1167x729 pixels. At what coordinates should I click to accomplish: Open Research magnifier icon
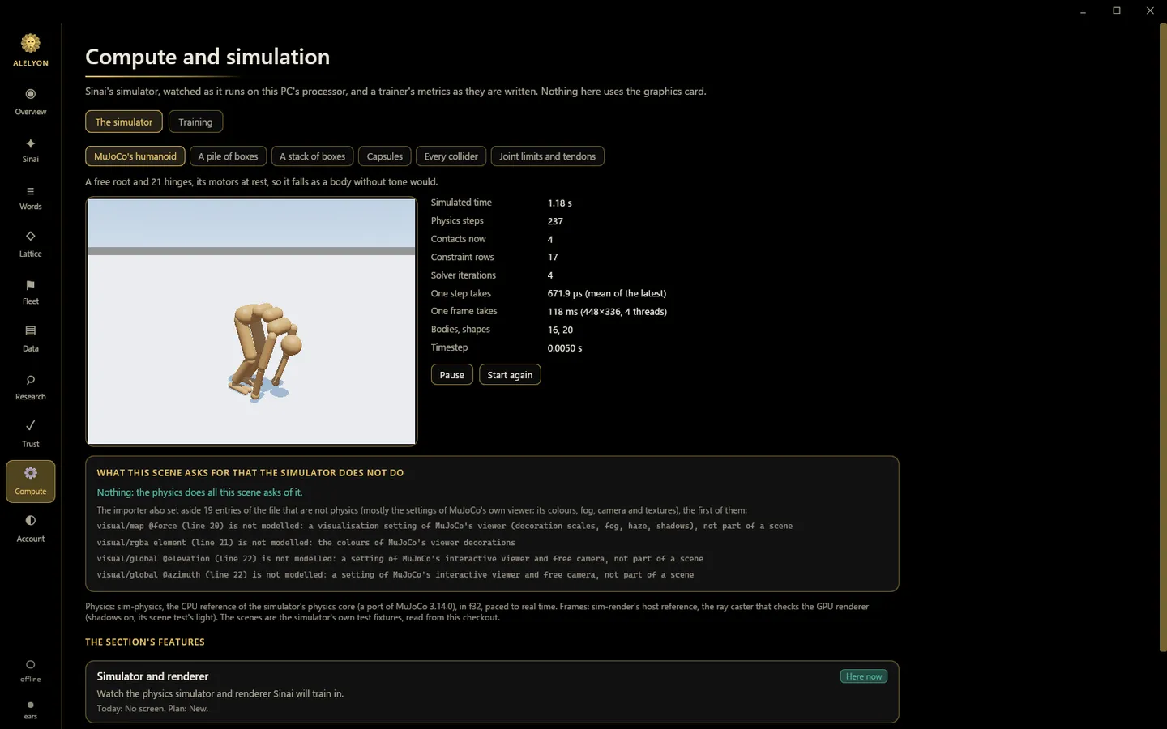point(31,380)
